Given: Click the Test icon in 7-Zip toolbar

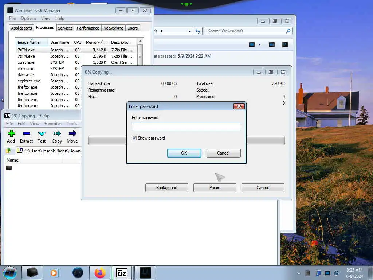Looking at the screenshot, I should (42, 133).
